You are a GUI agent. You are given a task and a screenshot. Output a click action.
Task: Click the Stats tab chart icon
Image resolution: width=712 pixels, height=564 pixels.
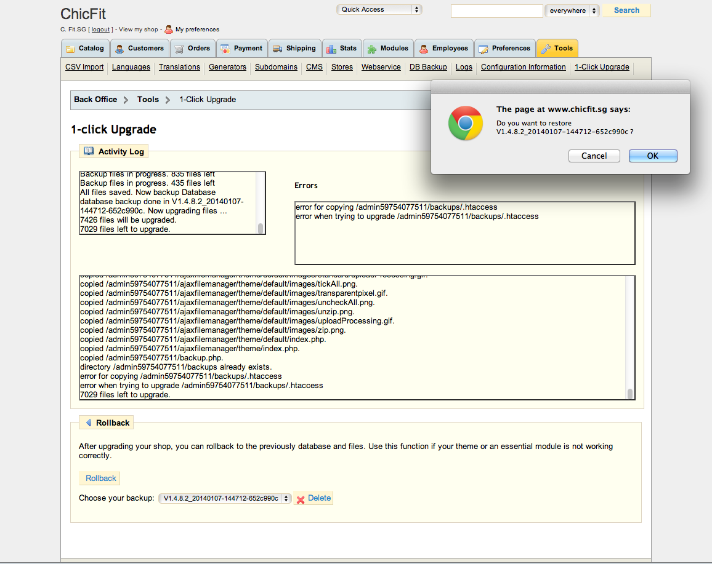tap(331, 49)
